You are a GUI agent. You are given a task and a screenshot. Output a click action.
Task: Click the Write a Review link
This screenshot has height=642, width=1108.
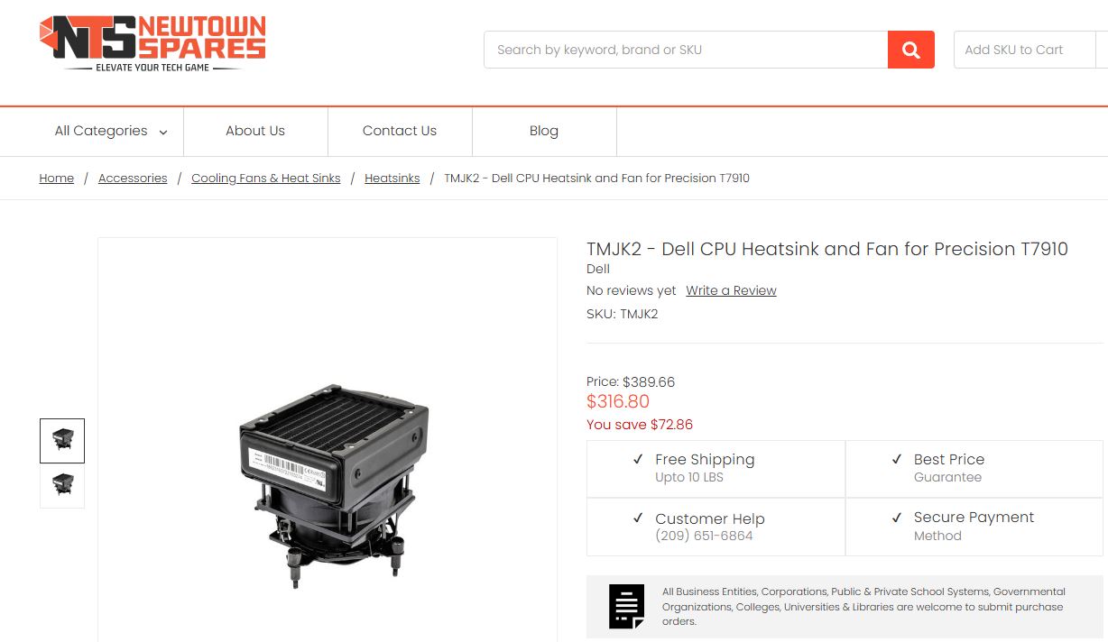click(731, 290)
